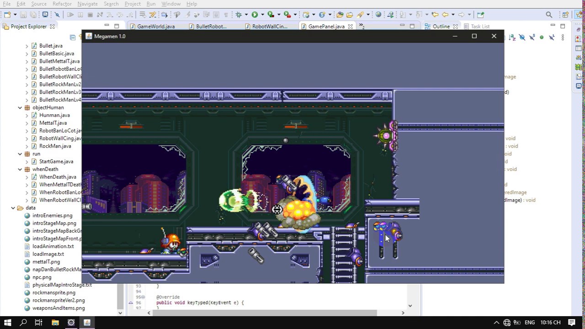Click the New file wizard toolbar icon

coord(7,15)
